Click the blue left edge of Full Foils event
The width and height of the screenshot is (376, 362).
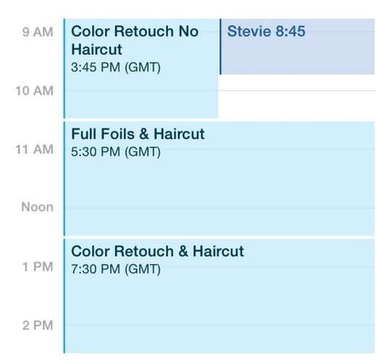pyautogui.click(x=64, y=179)
